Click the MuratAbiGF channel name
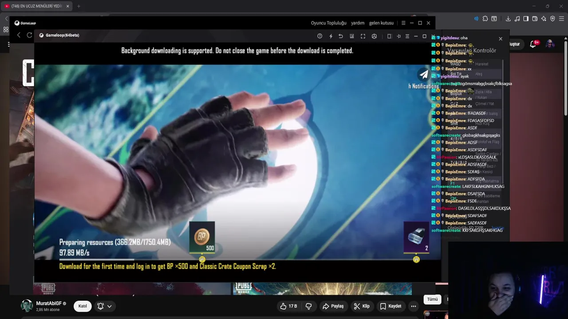The width and height of the screenshot is (568, 319). [49, 303]
